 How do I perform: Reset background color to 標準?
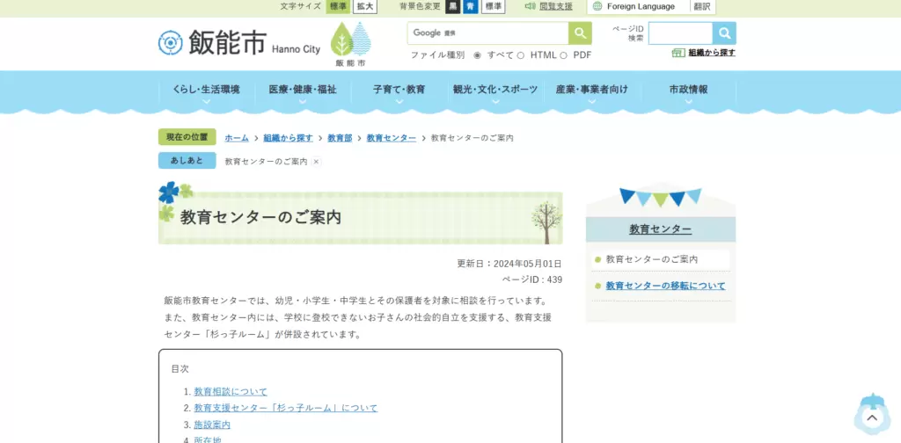tap(493, 6)
